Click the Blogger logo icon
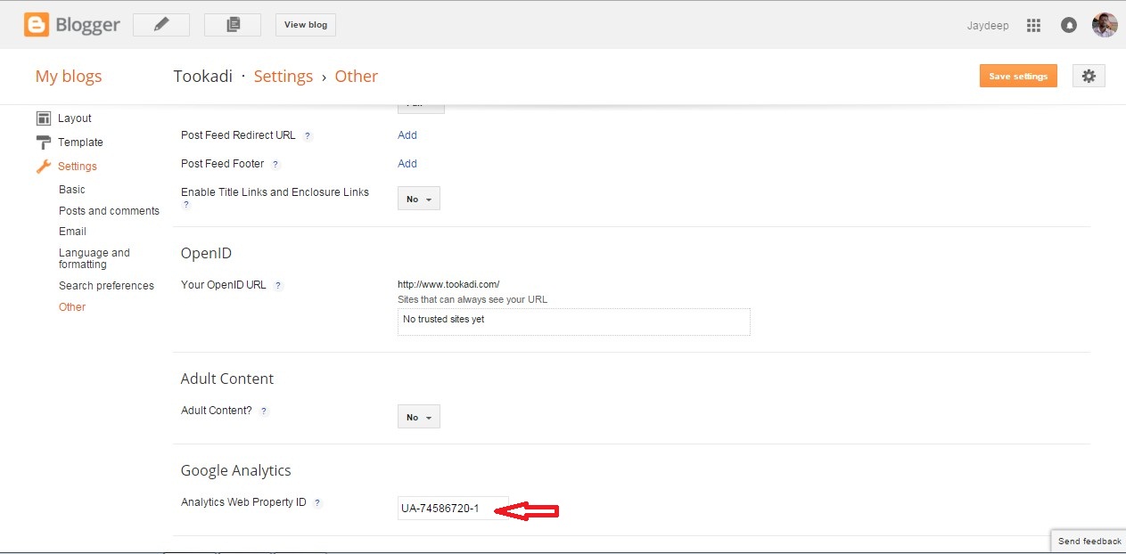The image size is (1126, 554). (x=37, y=25)
